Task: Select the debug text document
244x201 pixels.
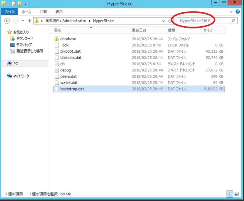Action: pyautogui.click(x=139, y=70)
